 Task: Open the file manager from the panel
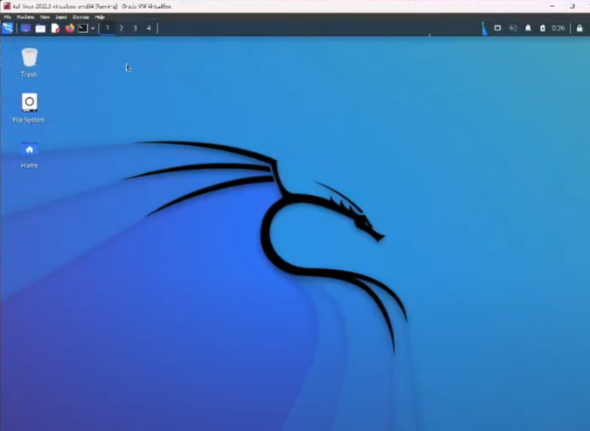tap(40, 29)
